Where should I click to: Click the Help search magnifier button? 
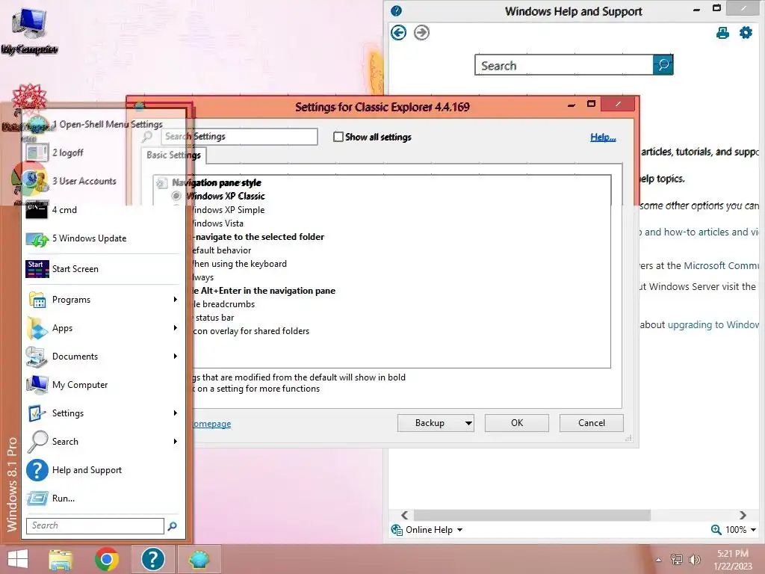pos(663,64)
